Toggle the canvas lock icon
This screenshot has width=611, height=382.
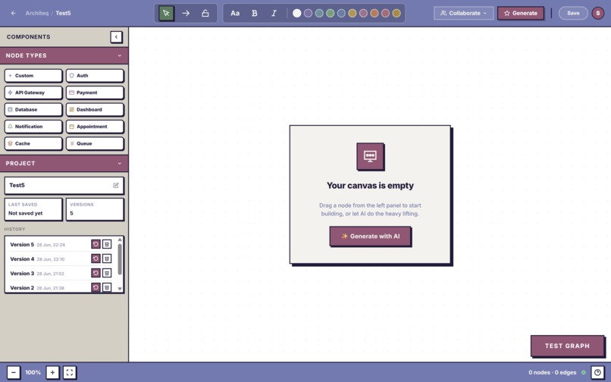[205, 13]
